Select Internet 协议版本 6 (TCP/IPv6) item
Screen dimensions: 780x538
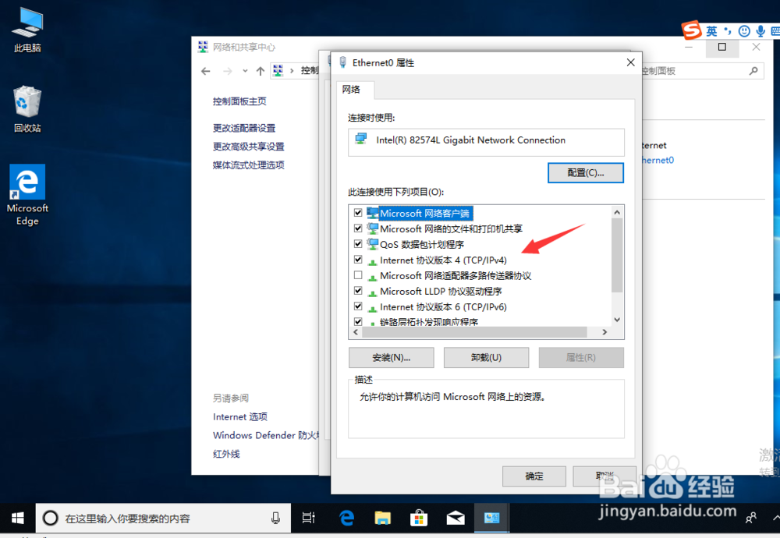443,306
